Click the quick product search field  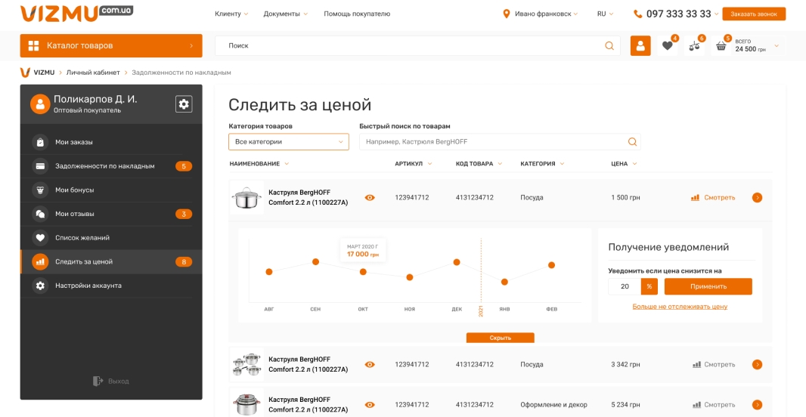coord(500,142)
